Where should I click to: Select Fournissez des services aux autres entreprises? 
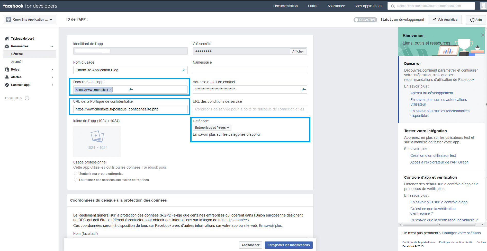76,180
